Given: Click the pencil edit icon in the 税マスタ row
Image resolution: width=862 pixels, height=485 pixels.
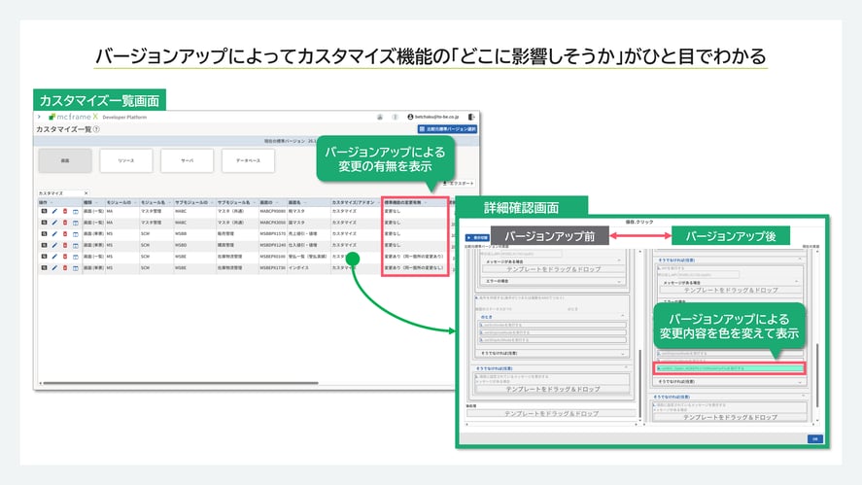Looking at the screenshot, I should coord(54,211).
